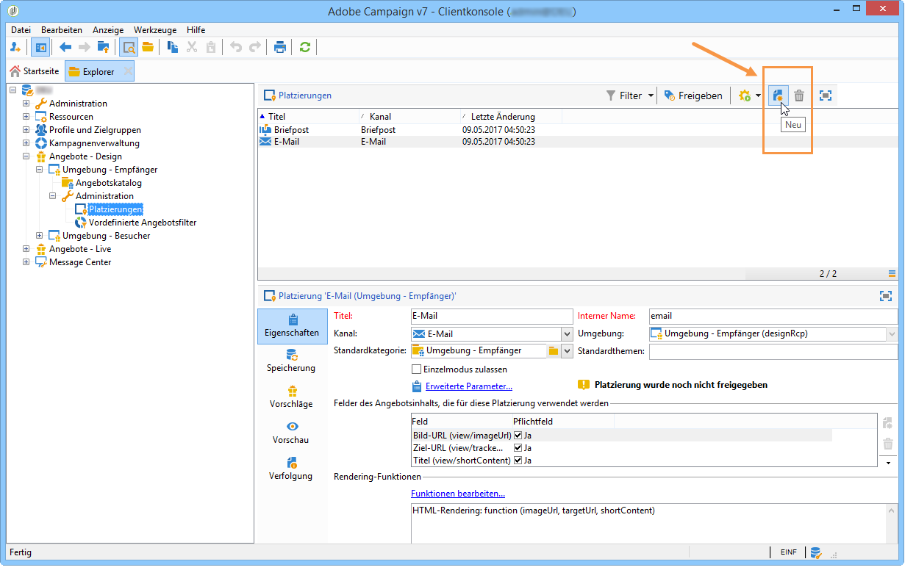Open the Vorschau preview section

tap(292, 433)
